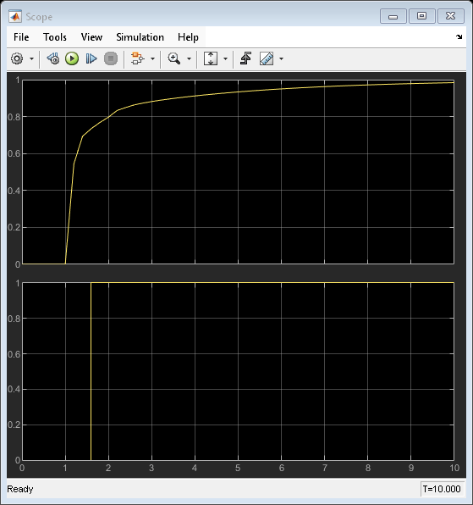Expand the zoom tool dropdown arrow
Viewport: 473px width, 505px height.
coord(189,59)
